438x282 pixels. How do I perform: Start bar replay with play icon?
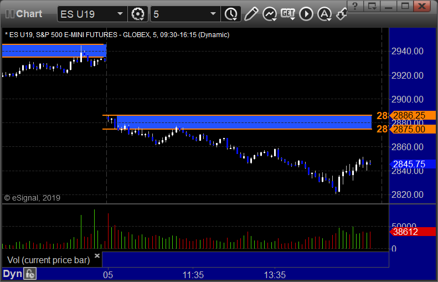tap(306, 14)
